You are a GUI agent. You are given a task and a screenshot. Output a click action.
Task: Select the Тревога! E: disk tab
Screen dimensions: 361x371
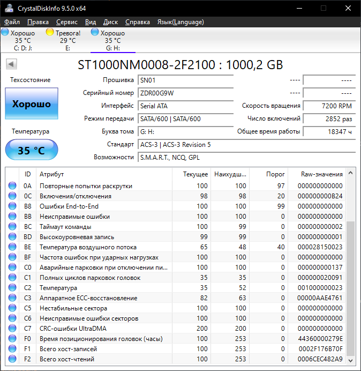tap(67, 40)
